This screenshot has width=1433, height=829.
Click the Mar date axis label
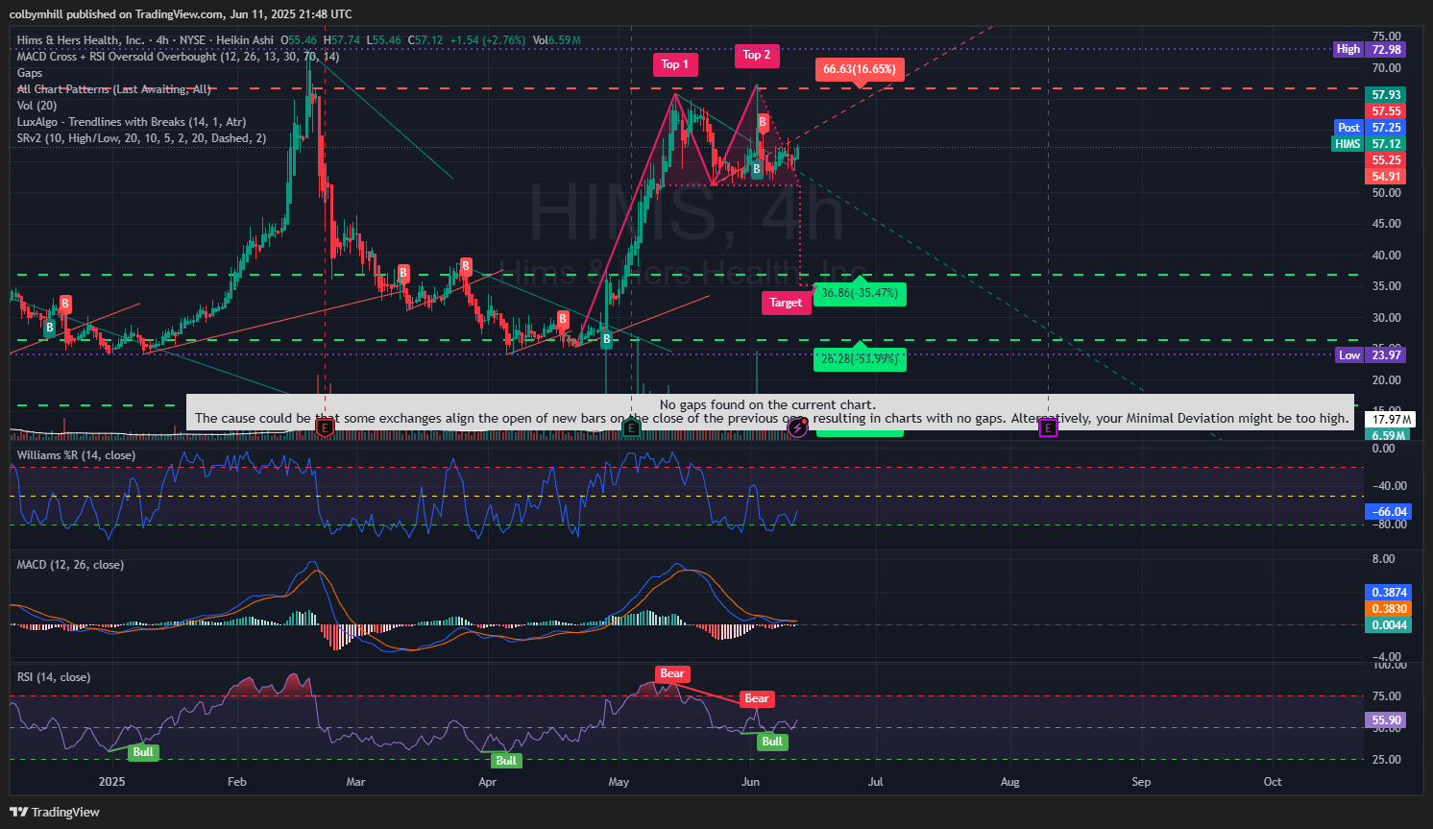click(356, 782)
